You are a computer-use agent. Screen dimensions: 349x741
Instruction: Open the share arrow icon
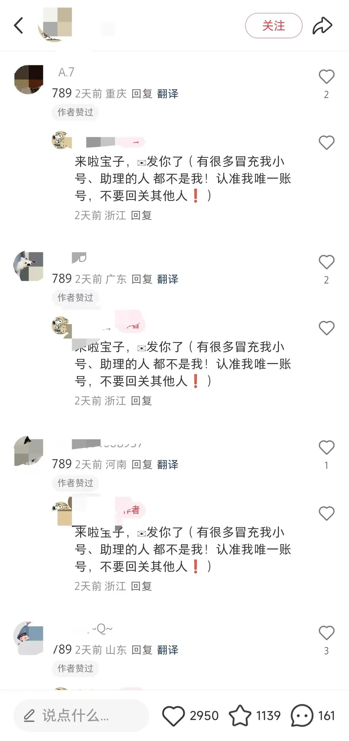pos(322,26)
